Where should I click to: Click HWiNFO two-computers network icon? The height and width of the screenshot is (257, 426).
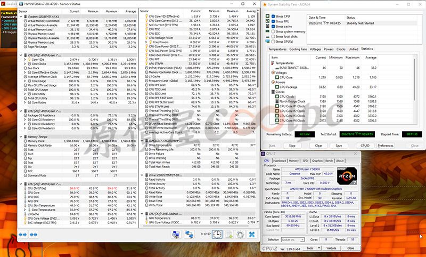(x=189, y=235)
